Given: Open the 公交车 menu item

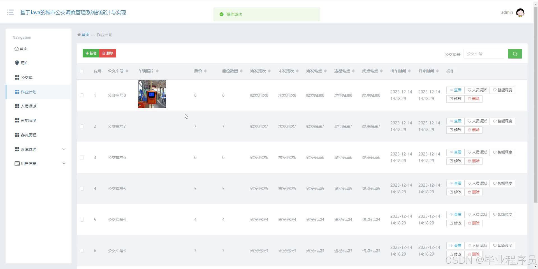Looking at the screenshot, I should click(39, 77).
